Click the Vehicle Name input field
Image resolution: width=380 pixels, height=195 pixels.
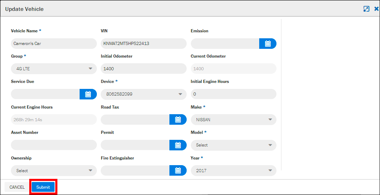[54, 44]
